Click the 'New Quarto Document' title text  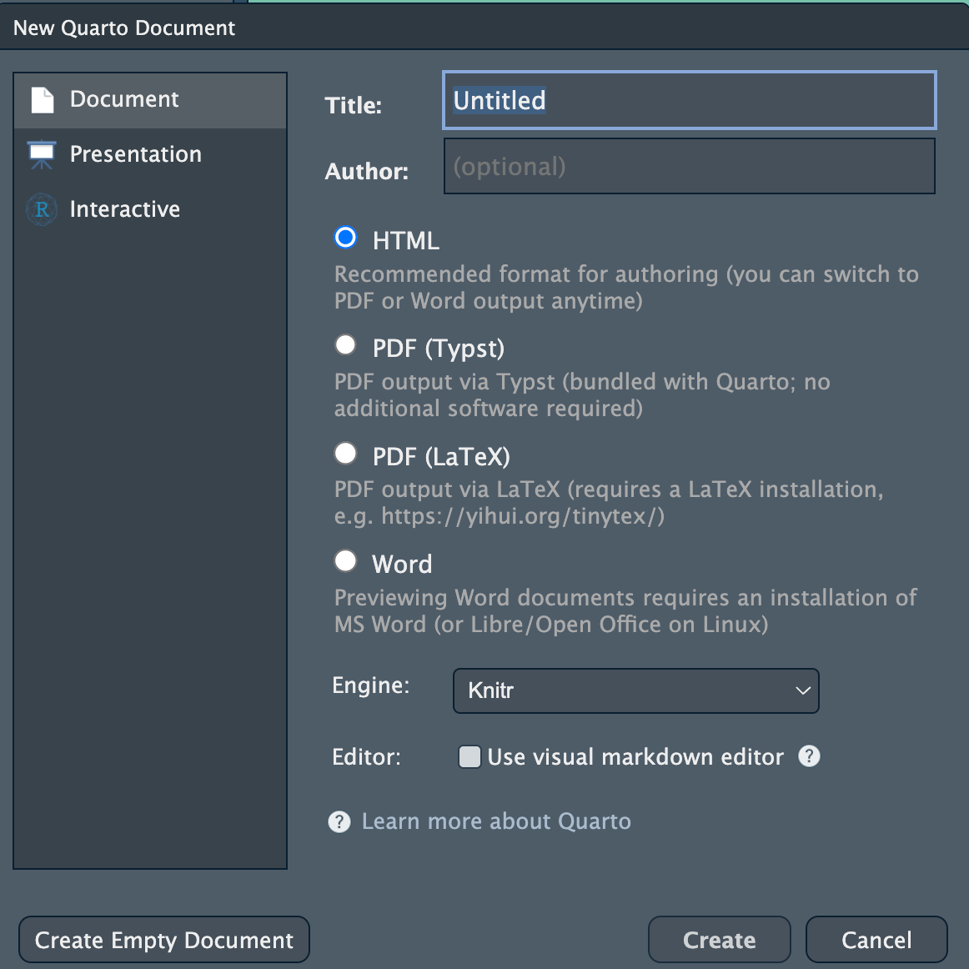(124, 28)
